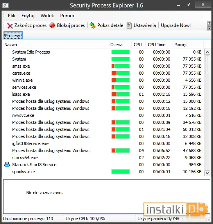Select the wininit.exe process
This screenshot has width=213, height=224.
22,80
